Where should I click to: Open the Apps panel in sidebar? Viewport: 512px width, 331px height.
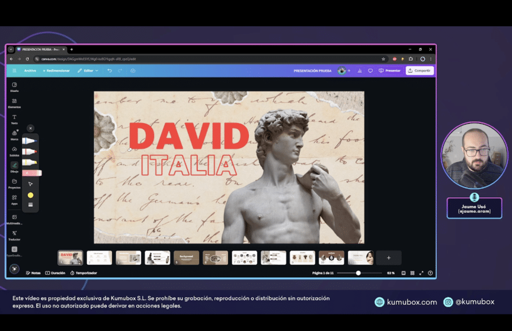point(14,198)
